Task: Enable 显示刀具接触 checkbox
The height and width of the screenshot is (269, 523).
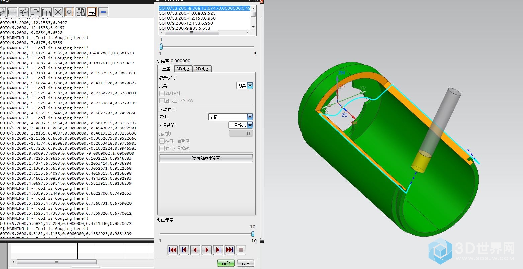Action: click(x=162, y=148)
